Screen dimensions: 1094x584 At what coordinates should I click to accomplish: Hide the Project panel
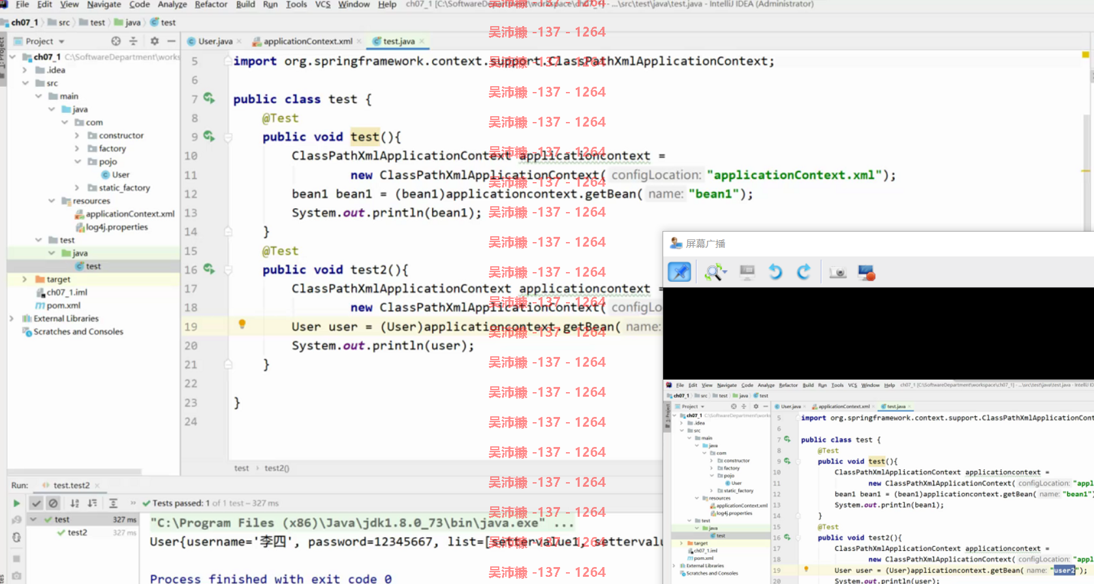click(171, 41)
